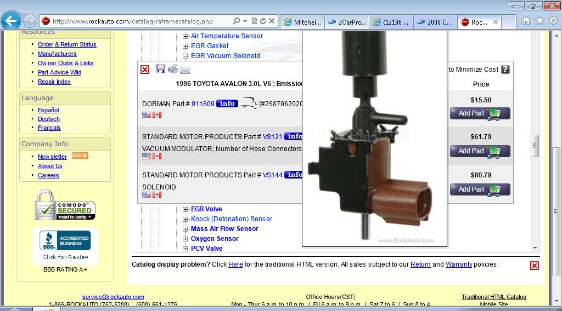Go back with the browser back arrow
Image resolution: width=562 pixels, height=311 pixels.
click(11, 21)
